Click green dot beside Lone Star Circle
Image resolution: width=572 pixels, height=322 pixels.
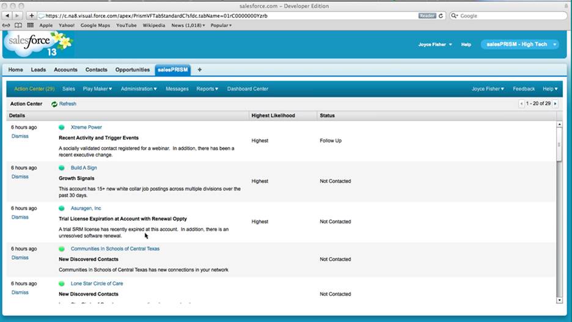pos(62,284)
